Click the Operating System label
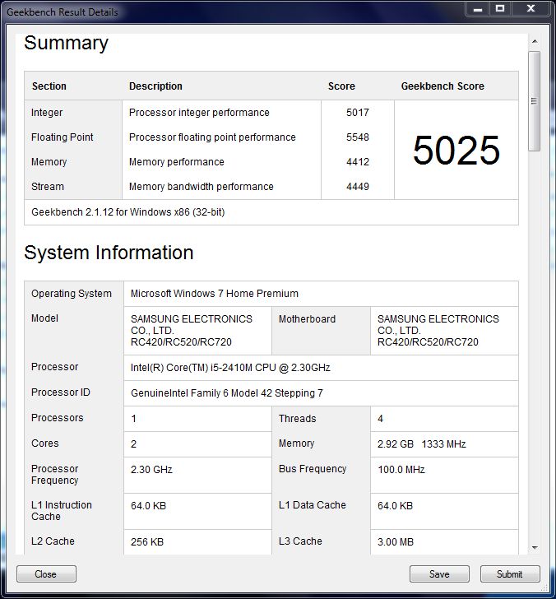The width and height of the screenshot is (556, 599). [72, 294]
